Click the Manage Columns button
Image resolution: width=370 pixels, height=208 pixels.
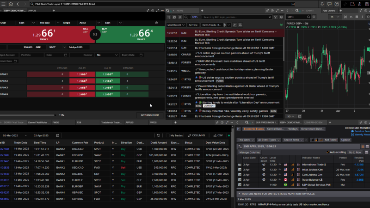click(x=249, y=152)
